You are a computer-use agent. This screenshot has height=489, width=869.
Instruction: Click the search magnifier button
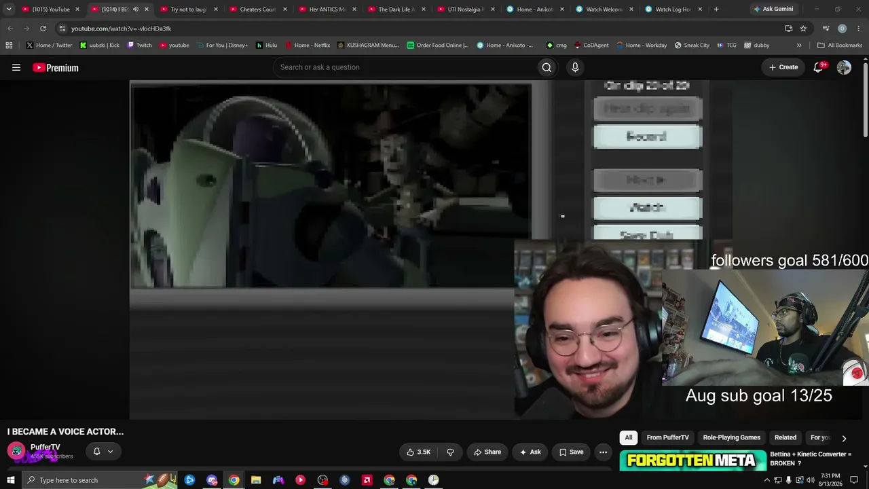(x=547, y=67)
